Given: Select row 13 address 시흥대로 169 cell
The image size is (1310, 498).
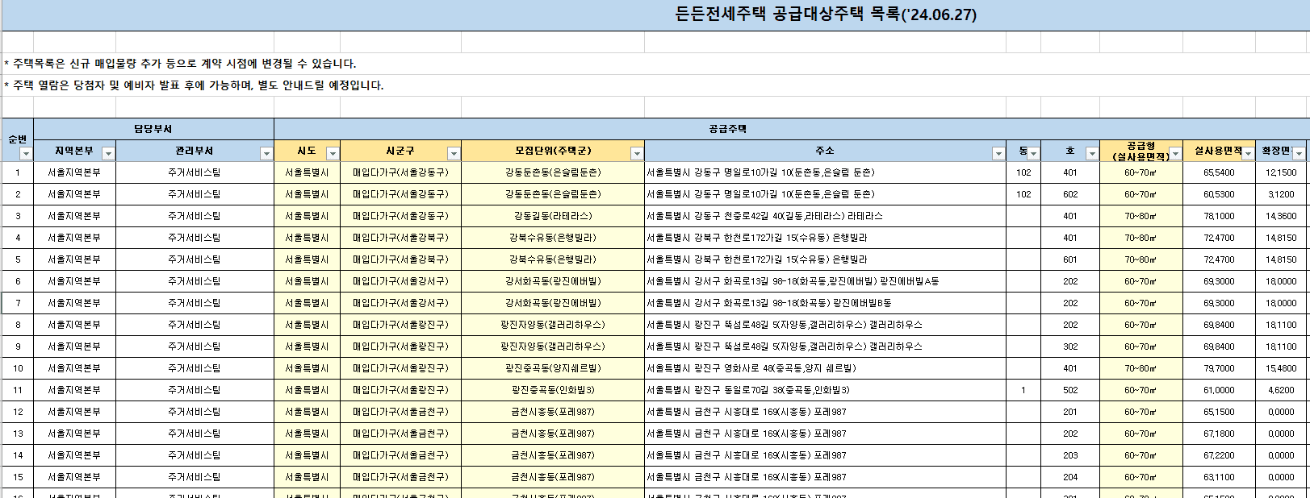Looking at the screenshot, I should (x=826, y=434).
